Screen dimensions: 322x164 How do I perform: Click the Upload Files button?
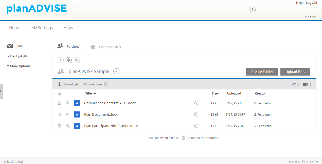point(295,72)
